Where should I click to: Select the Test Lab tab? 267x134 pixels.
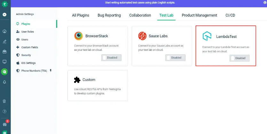pyautogui.click(x=166, y=15)
